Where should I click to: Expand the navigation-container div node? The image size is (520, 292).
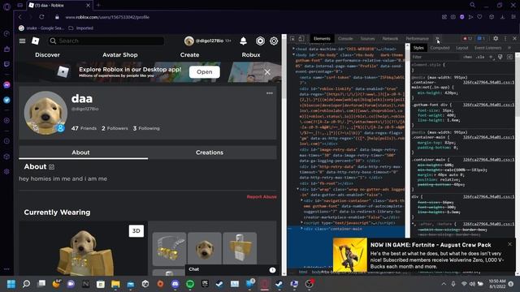[301, 200]
